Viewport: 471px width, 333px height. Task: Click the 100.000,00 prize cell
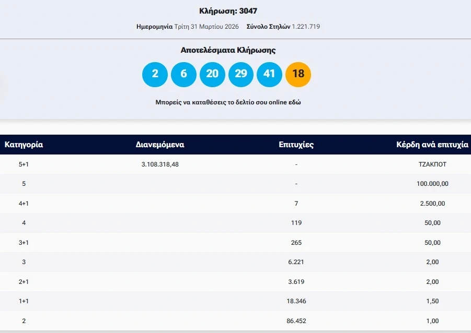432,184
